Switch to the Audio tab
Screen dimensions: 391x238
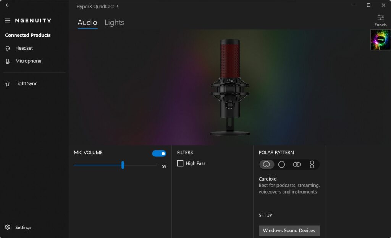pos(87,23)
